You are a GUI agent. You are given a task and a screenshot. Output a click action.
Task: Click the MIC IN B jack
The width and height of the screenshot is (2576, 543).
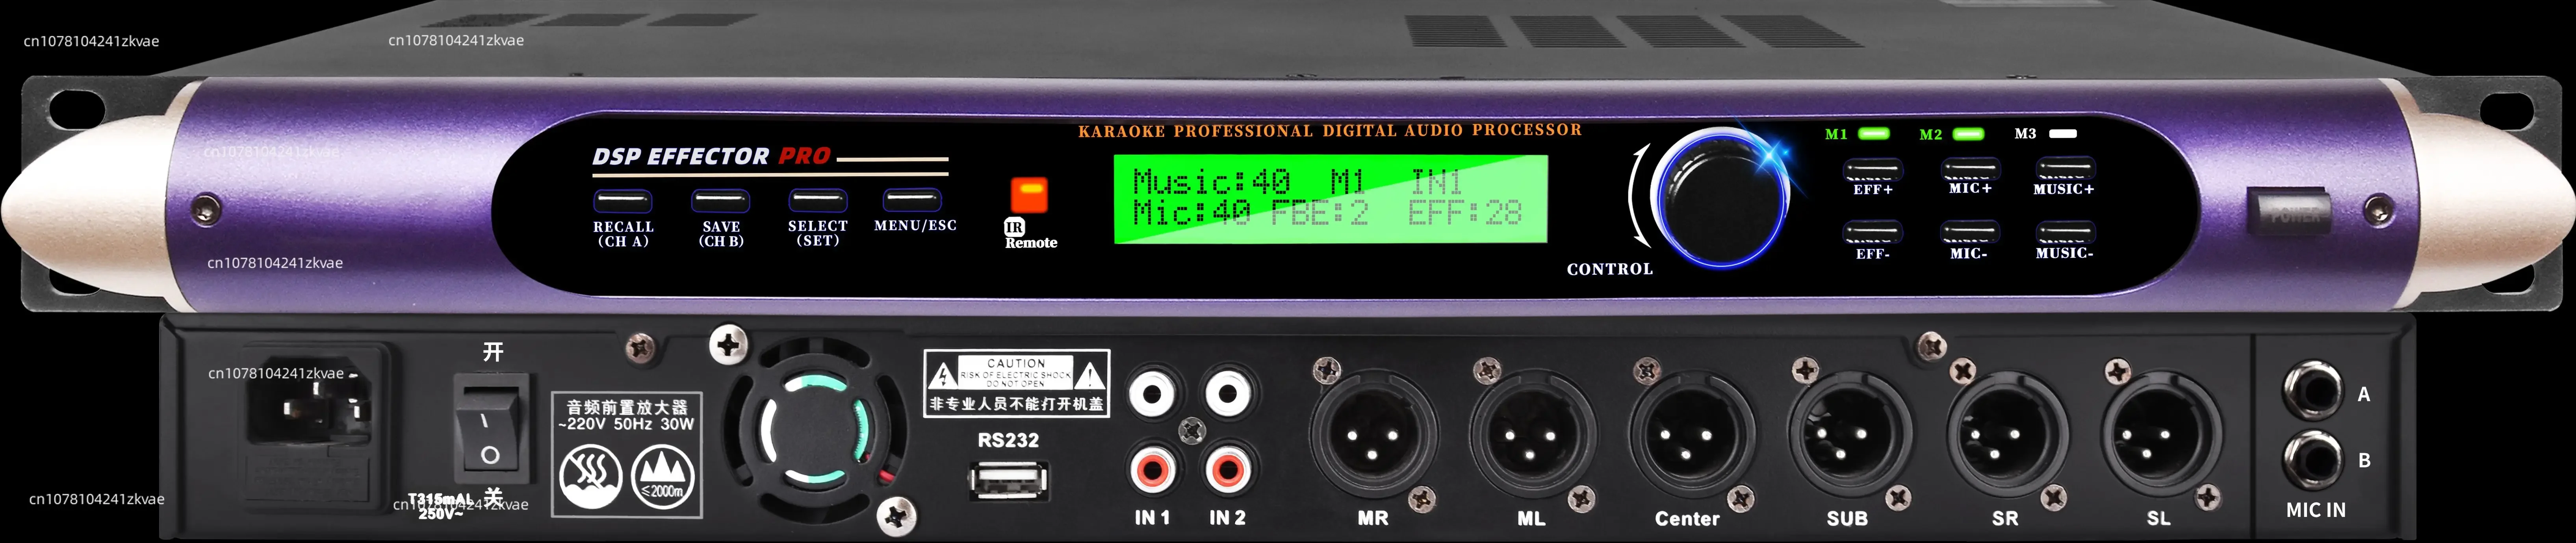(2313, 460)
